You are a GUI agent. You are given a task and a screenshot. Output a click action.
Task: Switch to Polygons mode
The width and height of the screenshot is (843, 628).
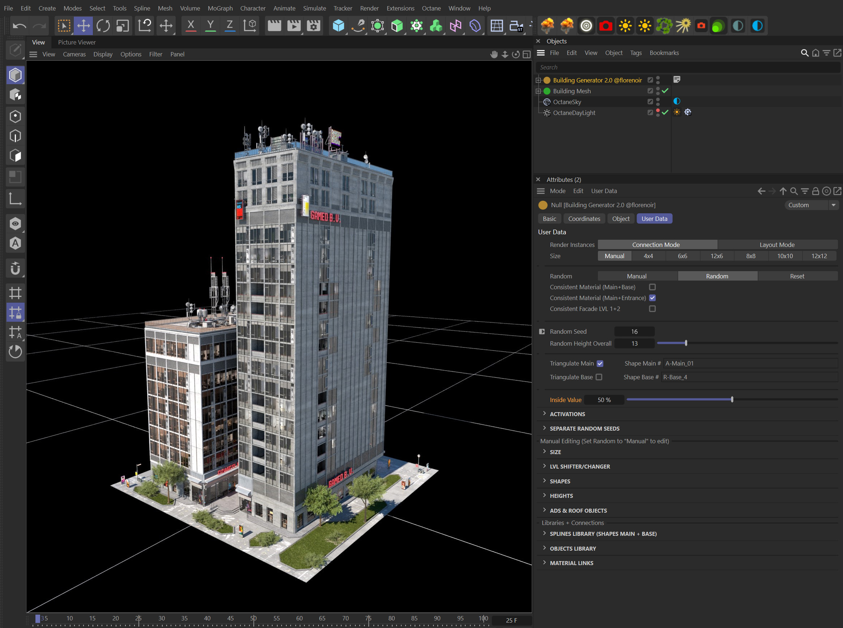pyautogui.click(x=16, y=155)
